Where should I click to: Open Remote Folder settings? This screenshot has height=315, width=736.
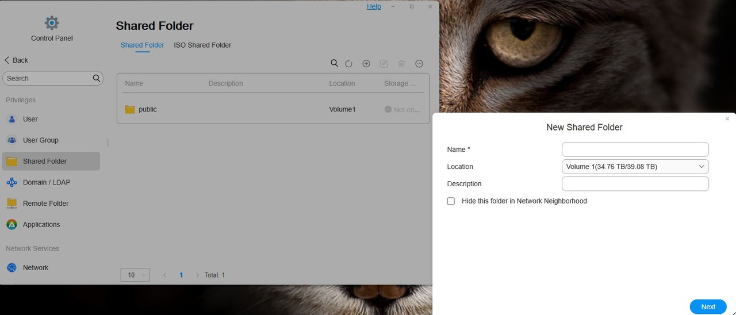click(x=51, y=203)
